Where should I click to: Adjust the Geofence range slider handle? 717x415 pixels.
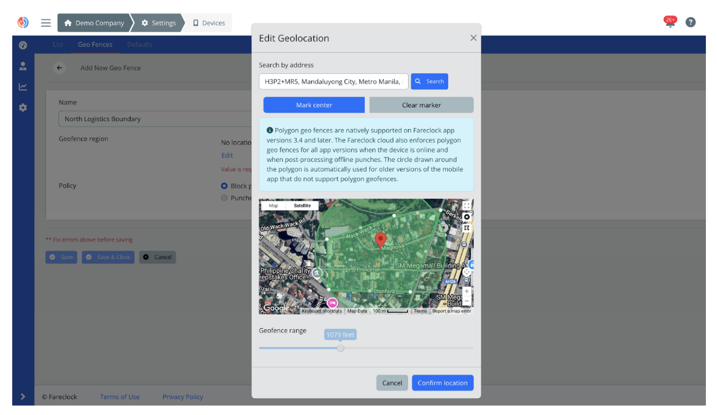tap(340, 348)
